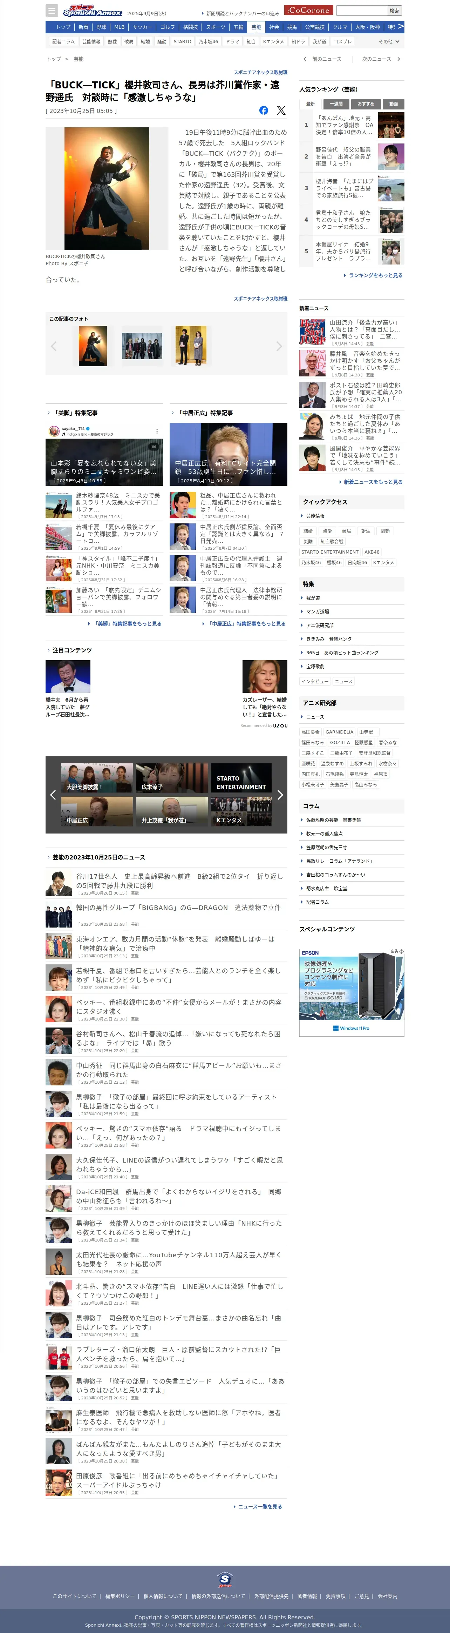This screenshot has height=1633, width=450.
Task: Click the 個人情報について footer link
Action: coord(163,1596)
